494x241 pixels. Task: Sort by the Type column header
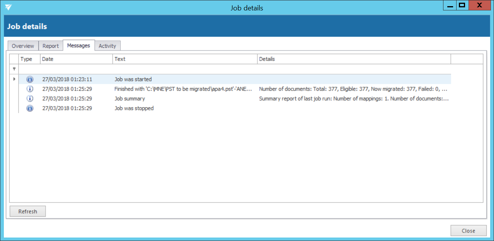pyautogui.click(x=29, y=59)
